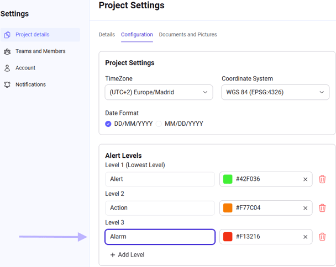Click the Teams and Members icon
The width and height of the screenshot is (336, 267).
pyautogui.click(x=7, y=51)
